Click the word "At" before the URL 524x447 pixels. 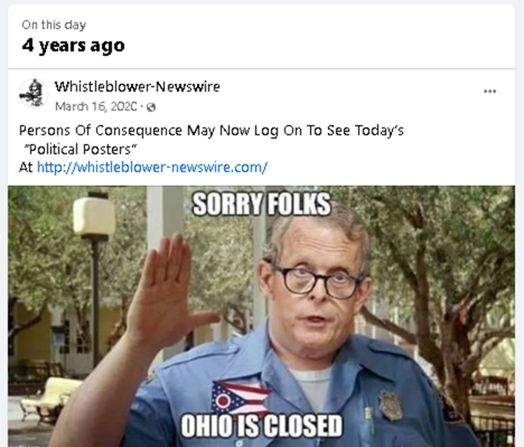[x=26, y=167]
